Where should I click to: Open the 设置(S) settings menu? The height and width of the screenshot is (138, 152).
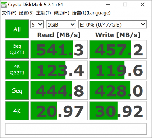coord(26,13)
